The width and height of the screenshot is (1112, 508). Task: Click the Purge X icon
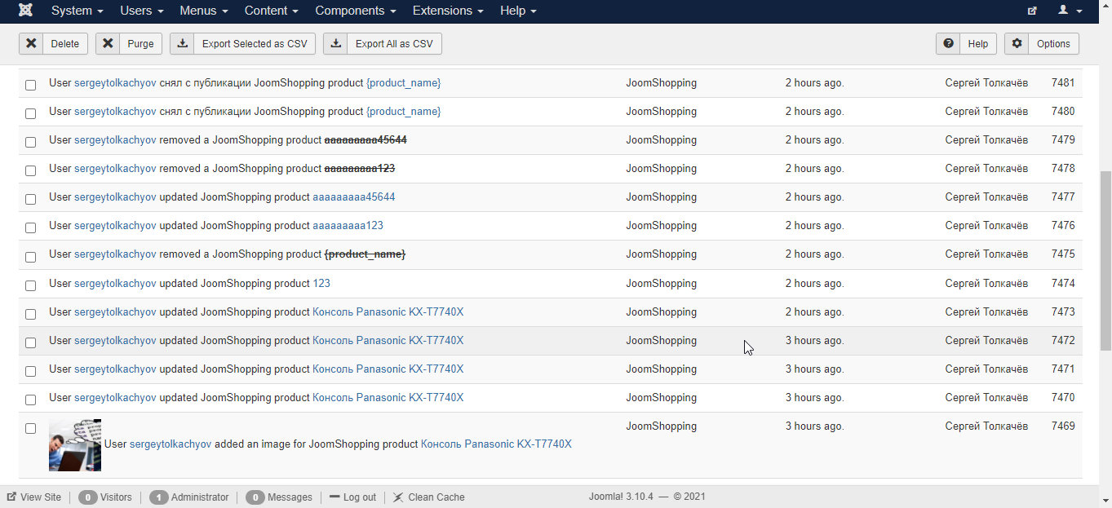108,44
